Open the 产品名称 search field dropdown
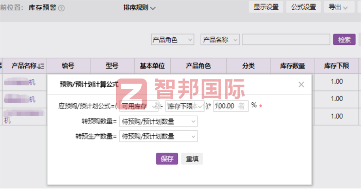The height and width of the screenshot is (189, 361). 220,40
